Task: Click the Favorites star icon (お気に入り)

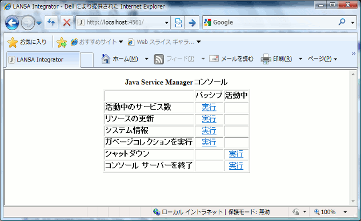Action: click(13, 43)
